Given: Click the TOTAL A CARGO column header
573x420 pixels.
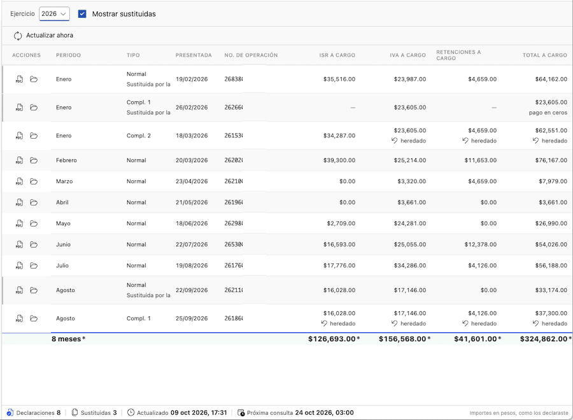Looking at the screenshot, I should (545, 55).
